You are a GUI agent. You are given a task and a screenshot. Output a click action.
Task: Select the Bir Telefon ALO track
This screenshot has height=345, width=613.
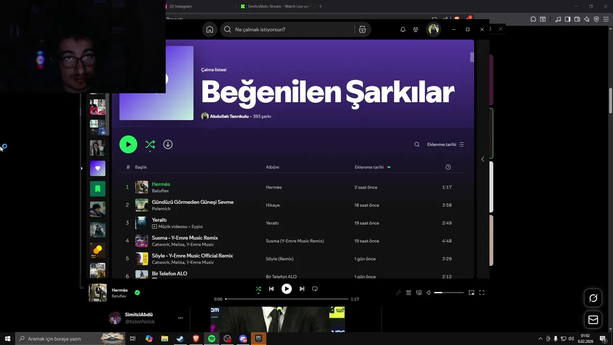[x=170, y=274]
